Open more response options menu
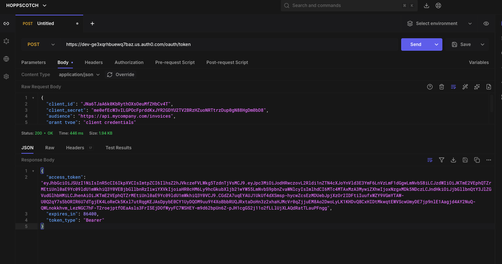 tap(489, 160)
